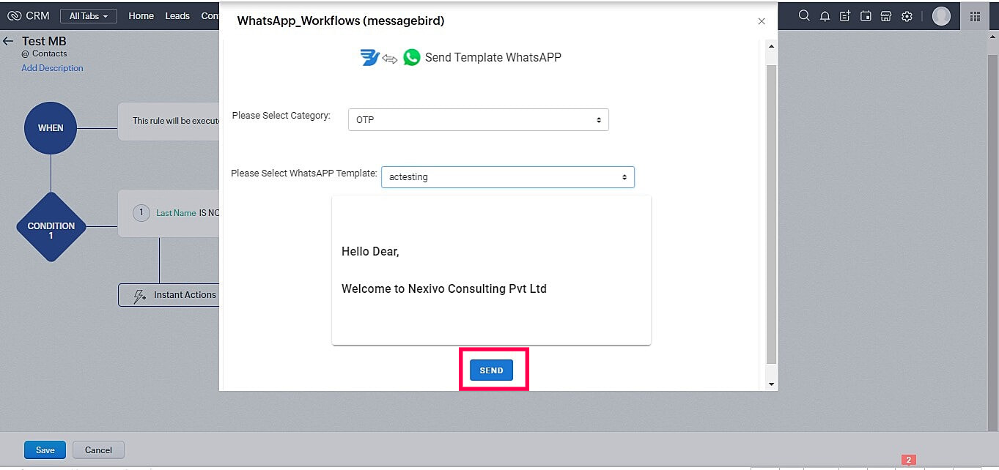Close the WhatsApp_Workflows dialog

coord(762,21)
